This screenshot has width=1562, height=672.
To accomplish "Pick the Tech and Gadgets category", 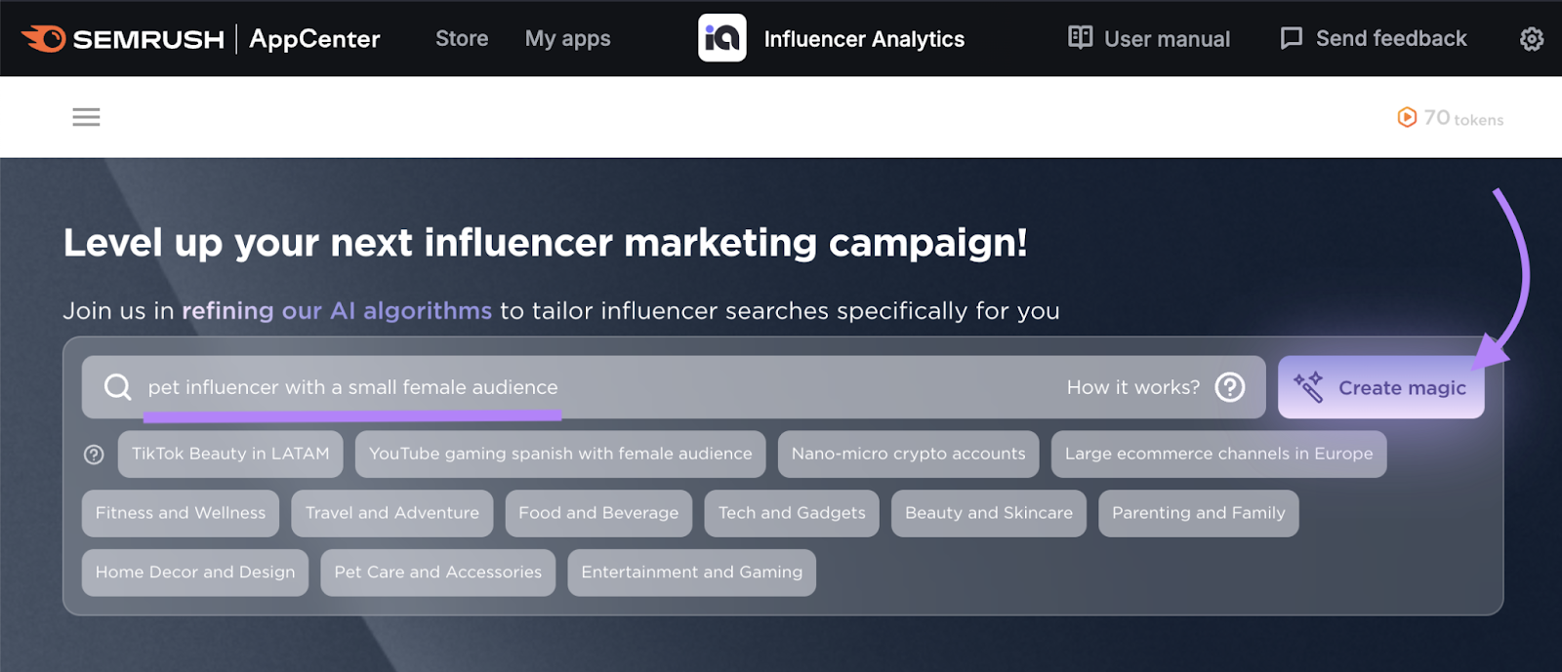I will [x=792, y=513].
